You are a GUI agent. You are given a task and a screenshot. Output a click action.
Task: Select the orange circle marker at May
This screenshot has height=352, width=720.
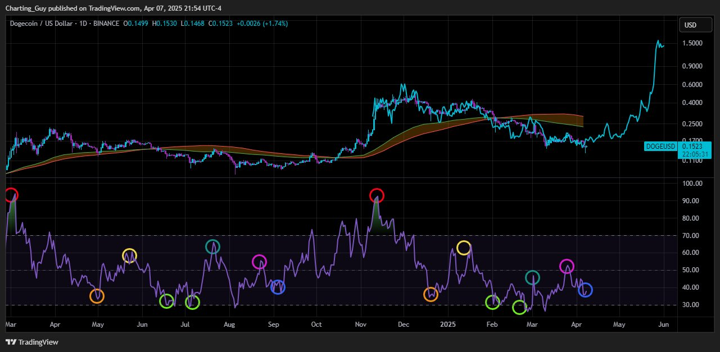pos(97,296)
